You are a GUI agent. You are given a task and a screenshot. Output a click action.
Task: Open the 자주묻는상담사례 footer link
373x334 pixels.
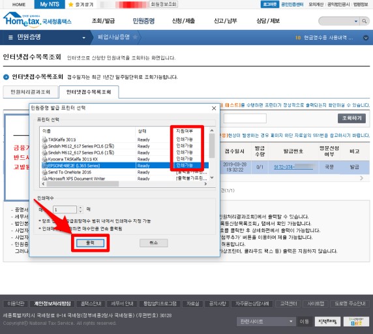(252, 303)
